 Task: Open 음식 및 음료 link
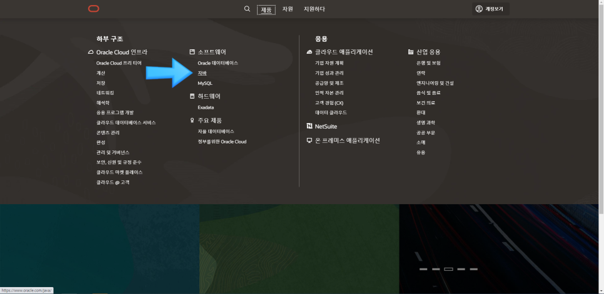coord(428,93)
